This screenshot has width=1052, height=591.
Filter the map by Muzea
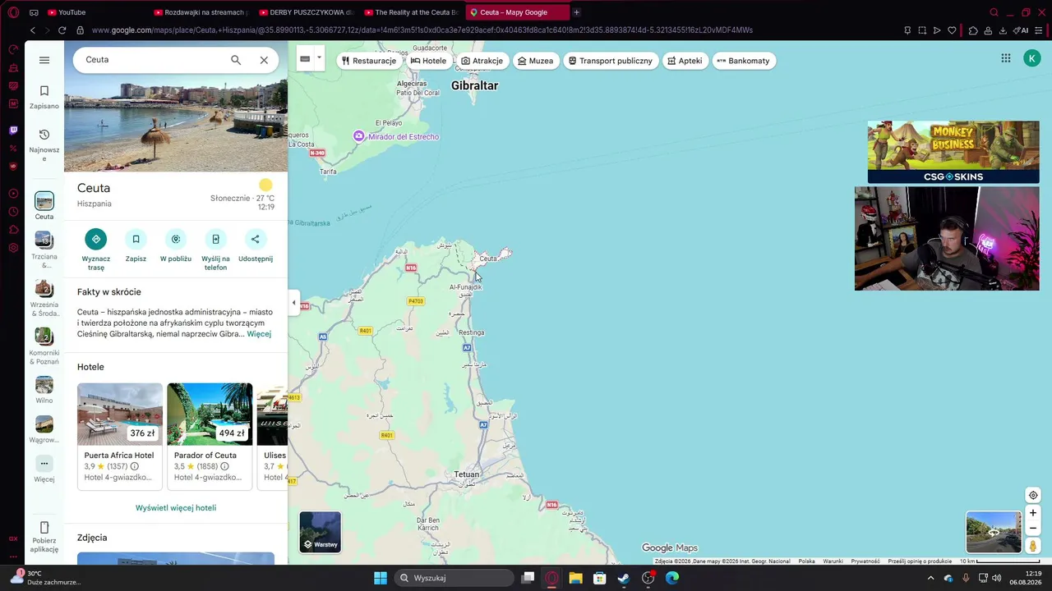(x=535, y=61)
